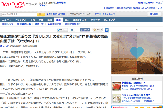Switch to the 個人 tab
Viewport: 163px width, 108px height.
[x=67, y=20]
